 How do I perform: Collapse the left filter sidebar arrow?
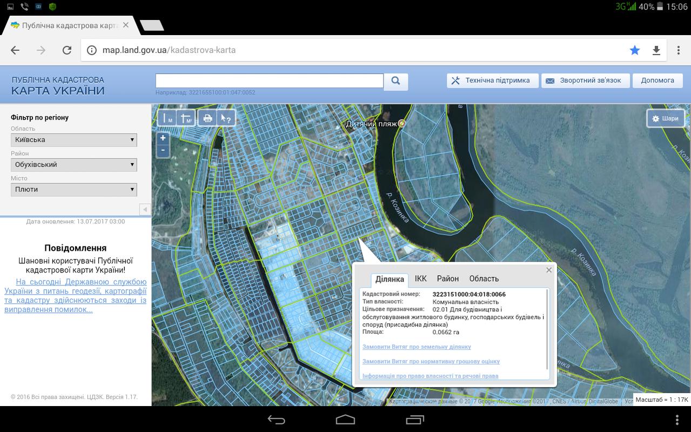point(145,209)
